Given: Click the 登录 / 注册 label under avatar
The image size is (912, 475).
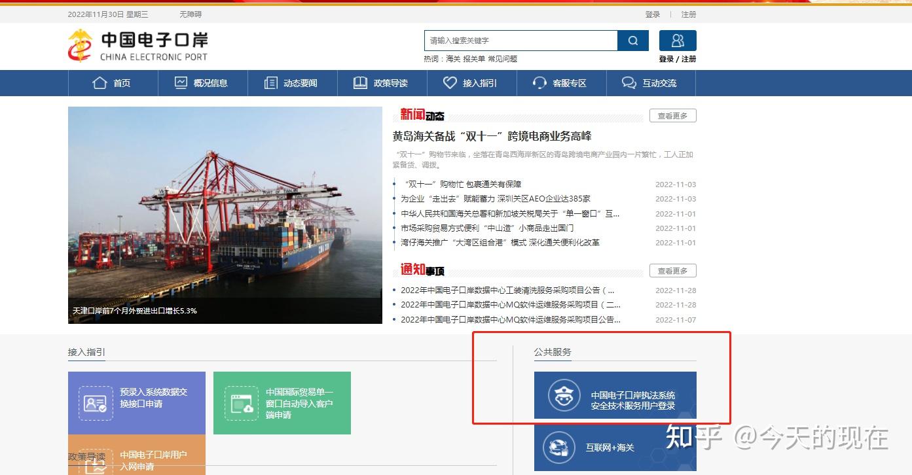Looking at the screenshot, I should tap(678, 59).
